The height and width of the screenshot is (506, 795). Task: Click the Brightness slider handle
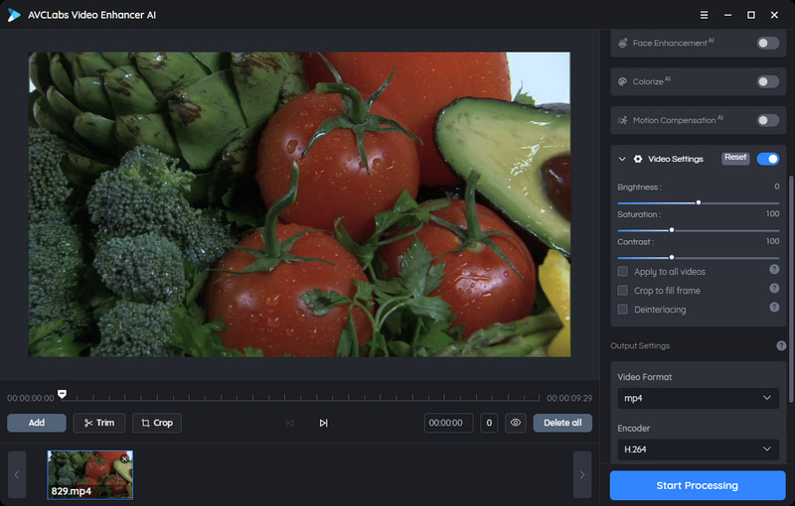699,202
